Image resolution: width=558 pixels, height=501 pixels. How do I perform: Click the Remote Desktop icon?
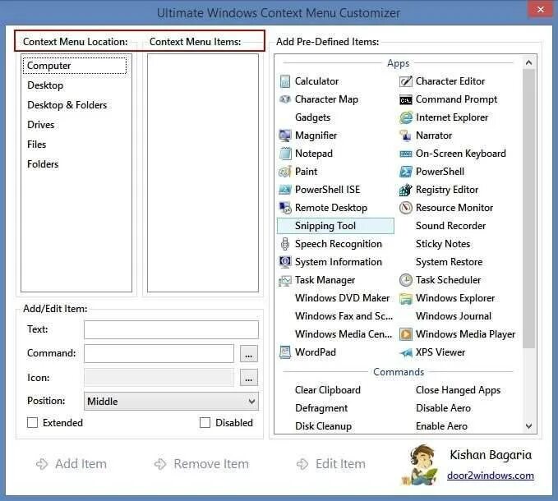point(285,208)
